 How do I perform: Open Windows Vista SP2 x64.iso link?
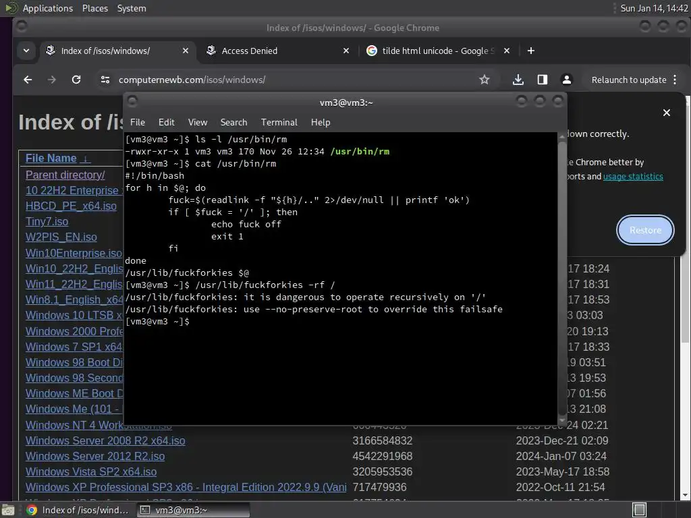click(91, 471)
